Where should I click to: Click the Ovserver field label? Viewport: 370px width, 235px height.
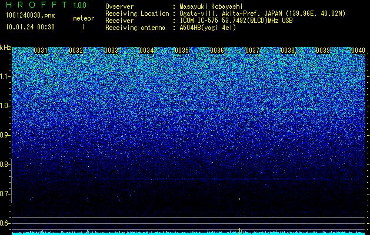point(119,6)
